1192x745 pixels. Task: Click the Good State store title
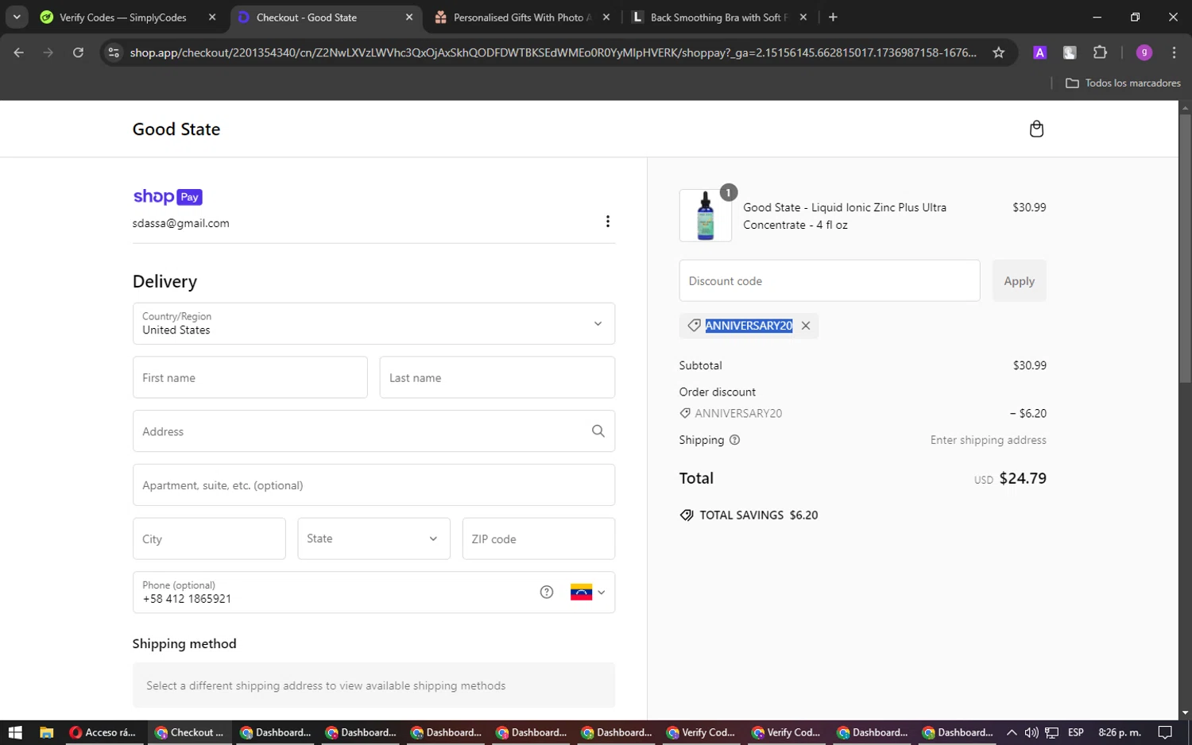[x=176, y=129]
